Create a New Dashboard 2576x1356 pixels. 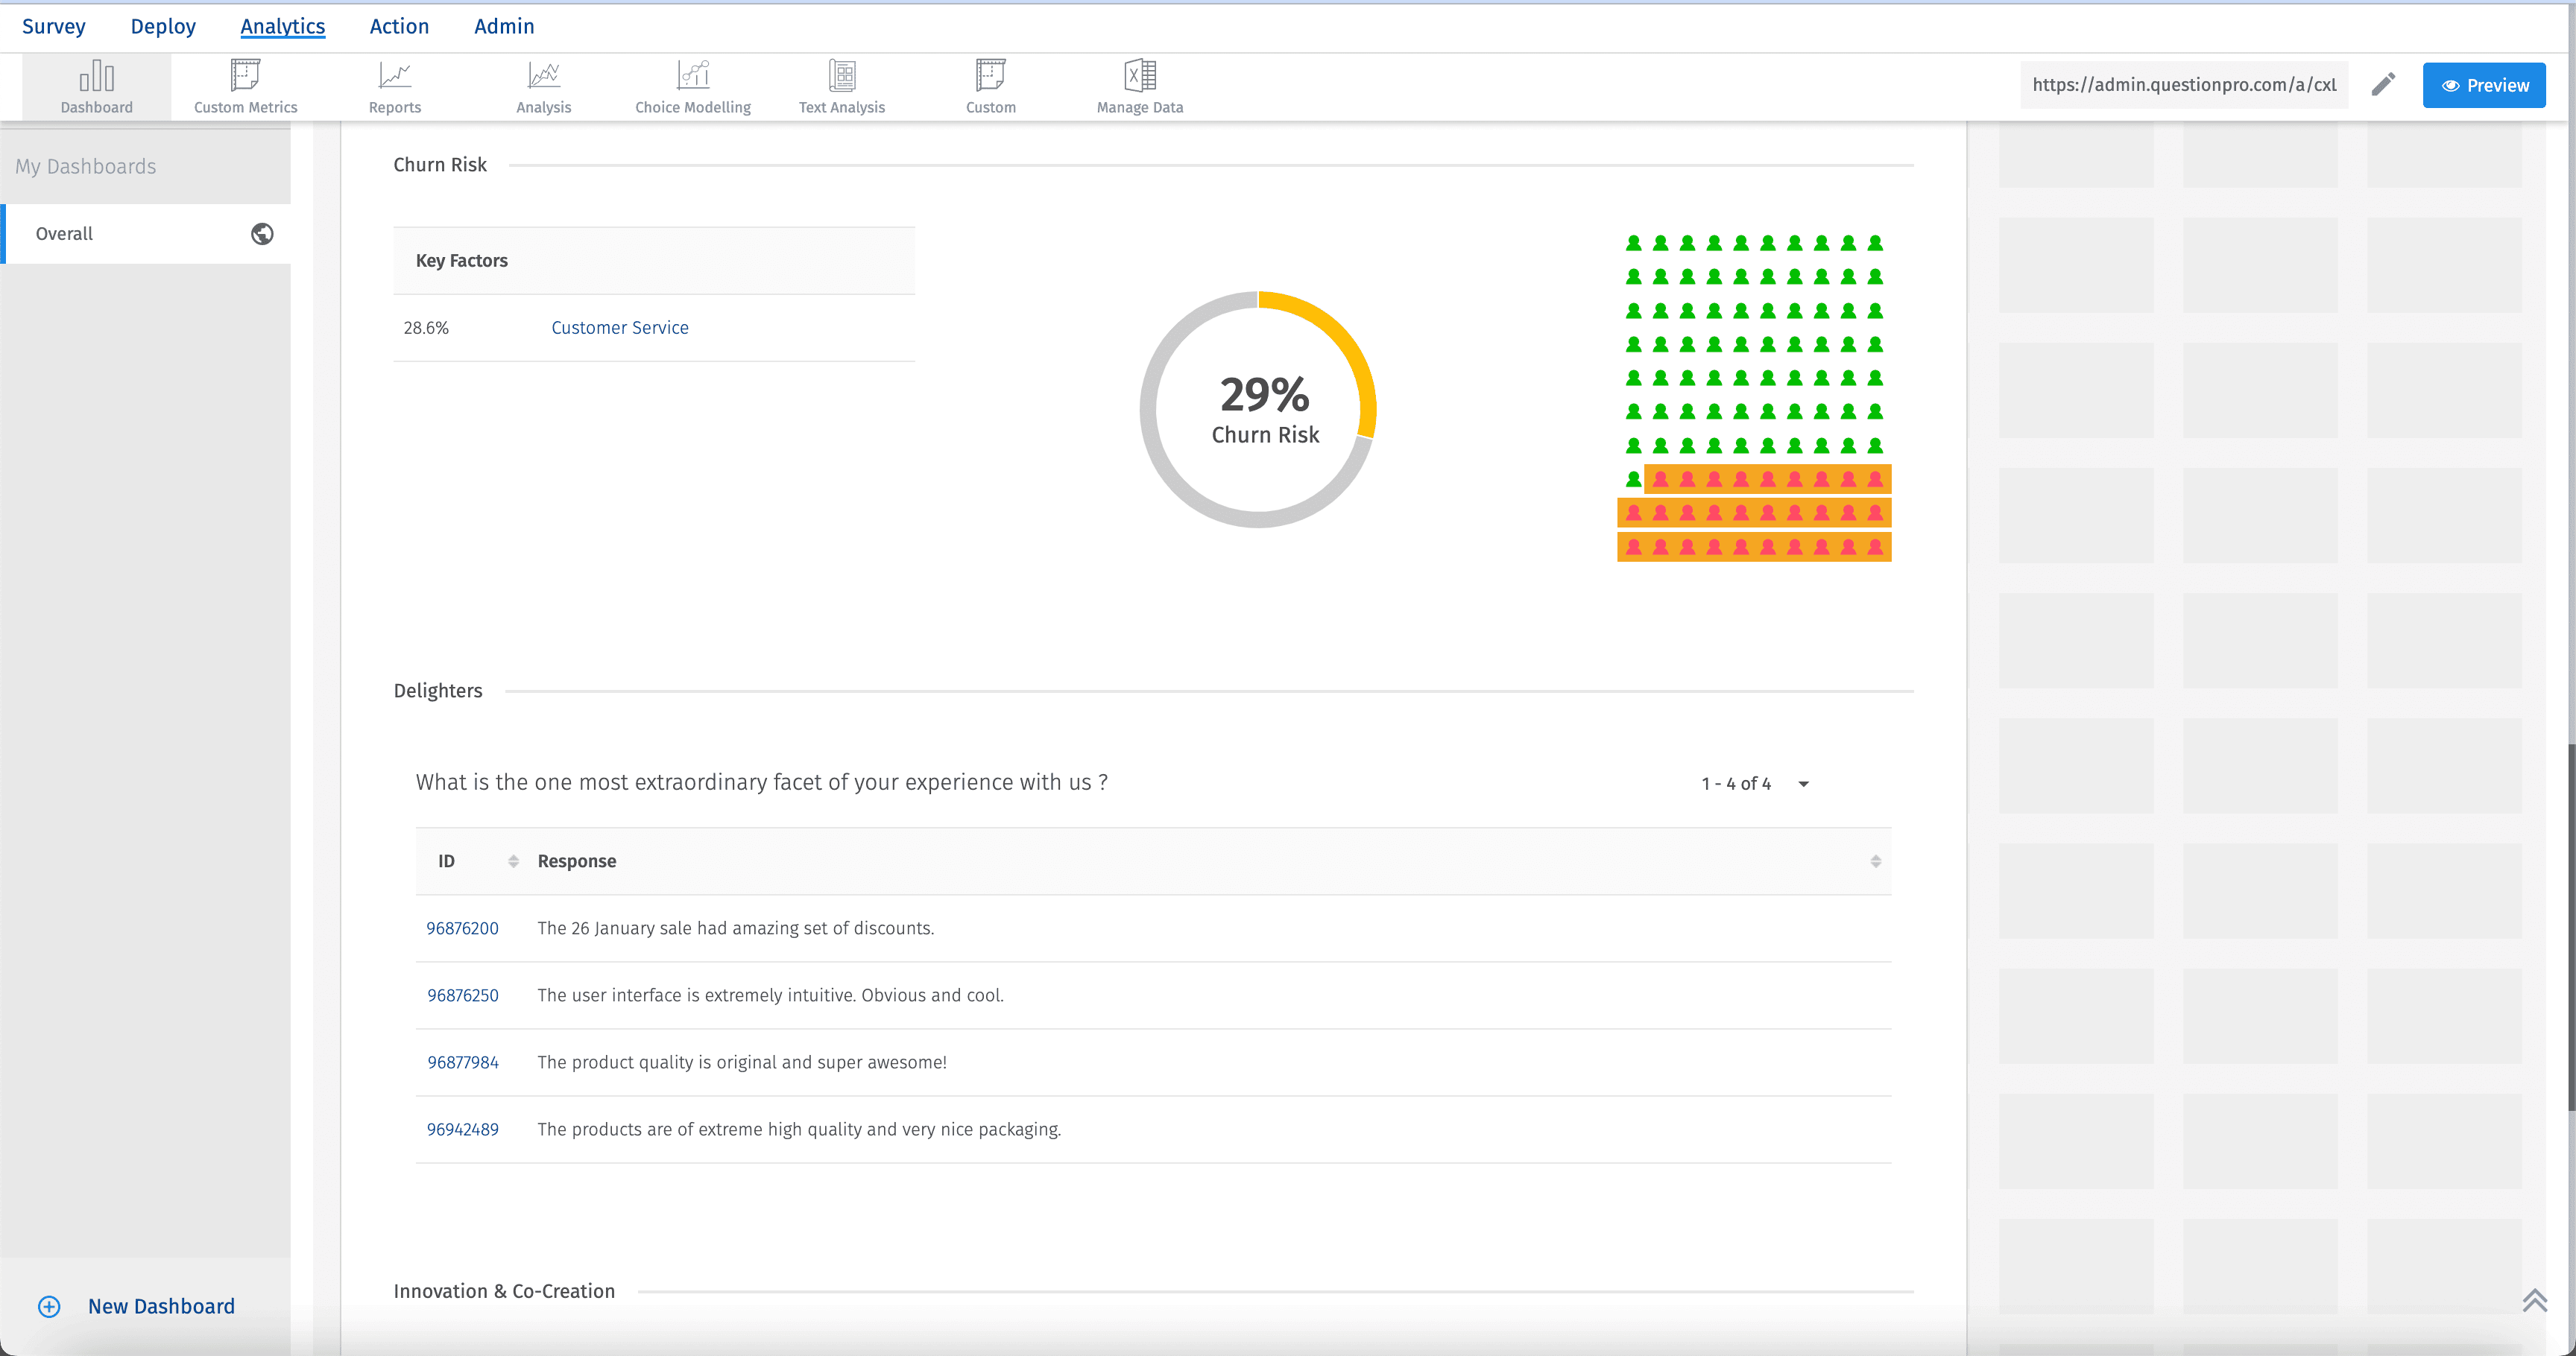[160, 1306]
